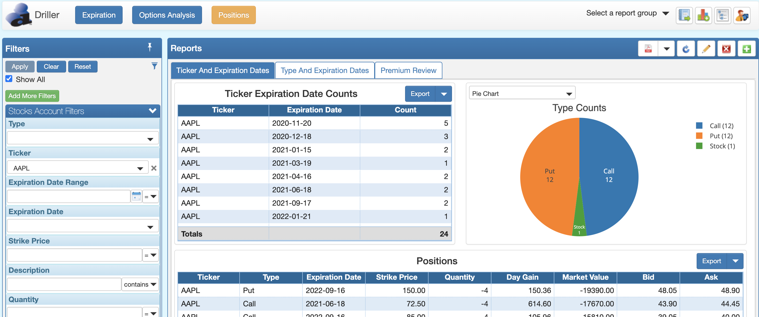Sort counts table by Count column header
Image resolution: width=759 pixels, height=317 pixels.
[405, 110]
